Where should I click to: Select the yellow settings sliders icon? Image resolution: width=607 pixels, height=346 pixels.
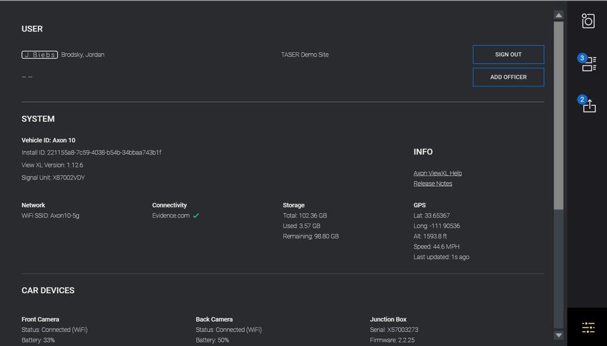click(x=587, y=327)
